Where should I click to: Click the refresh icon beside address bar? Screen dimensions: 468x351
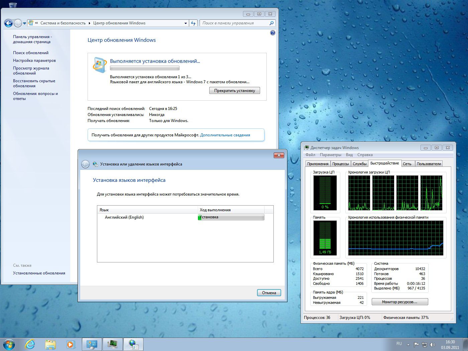193,23
